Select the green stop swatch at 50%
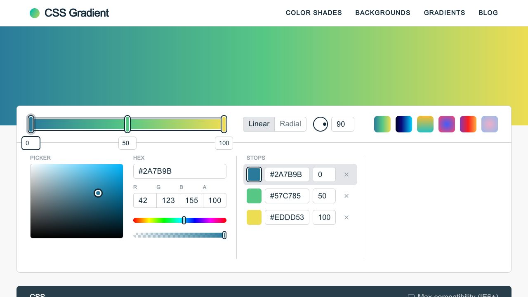The image size is (528, 297). point(254,196)
